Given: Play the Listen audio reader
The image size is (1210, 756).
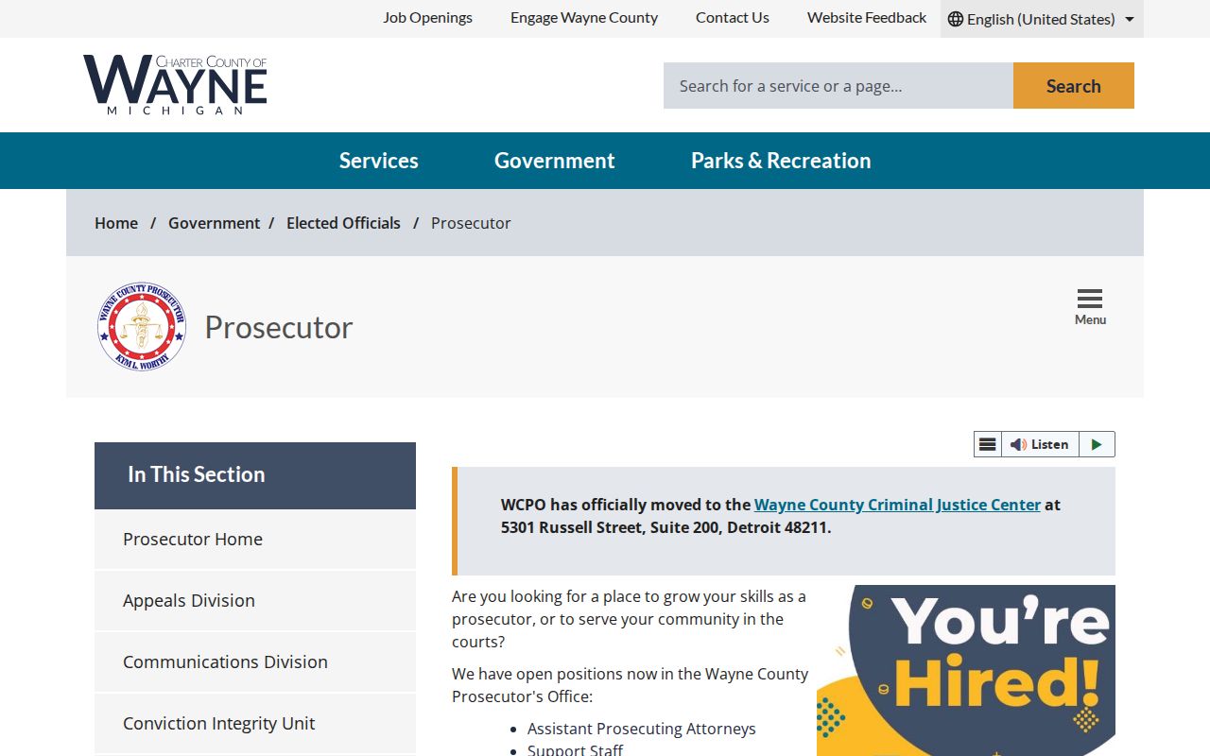Looking at the screenshot, I should (1097, 444).
